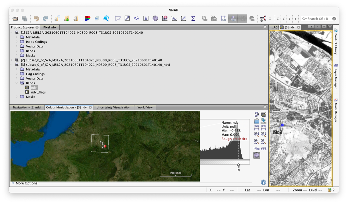Stretch histogram to 95% of pixels

coord(256,127)
